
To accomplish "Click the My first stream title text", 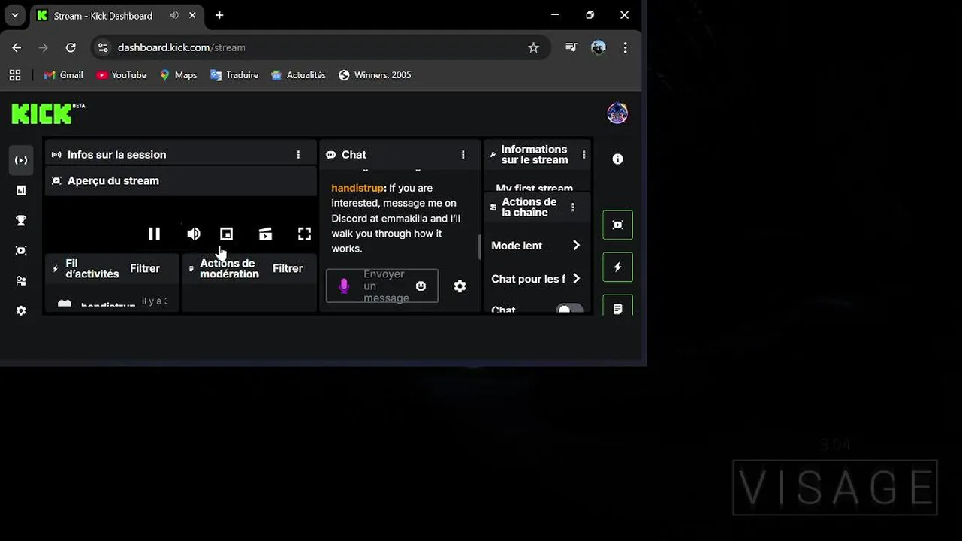I will point(535,188).
